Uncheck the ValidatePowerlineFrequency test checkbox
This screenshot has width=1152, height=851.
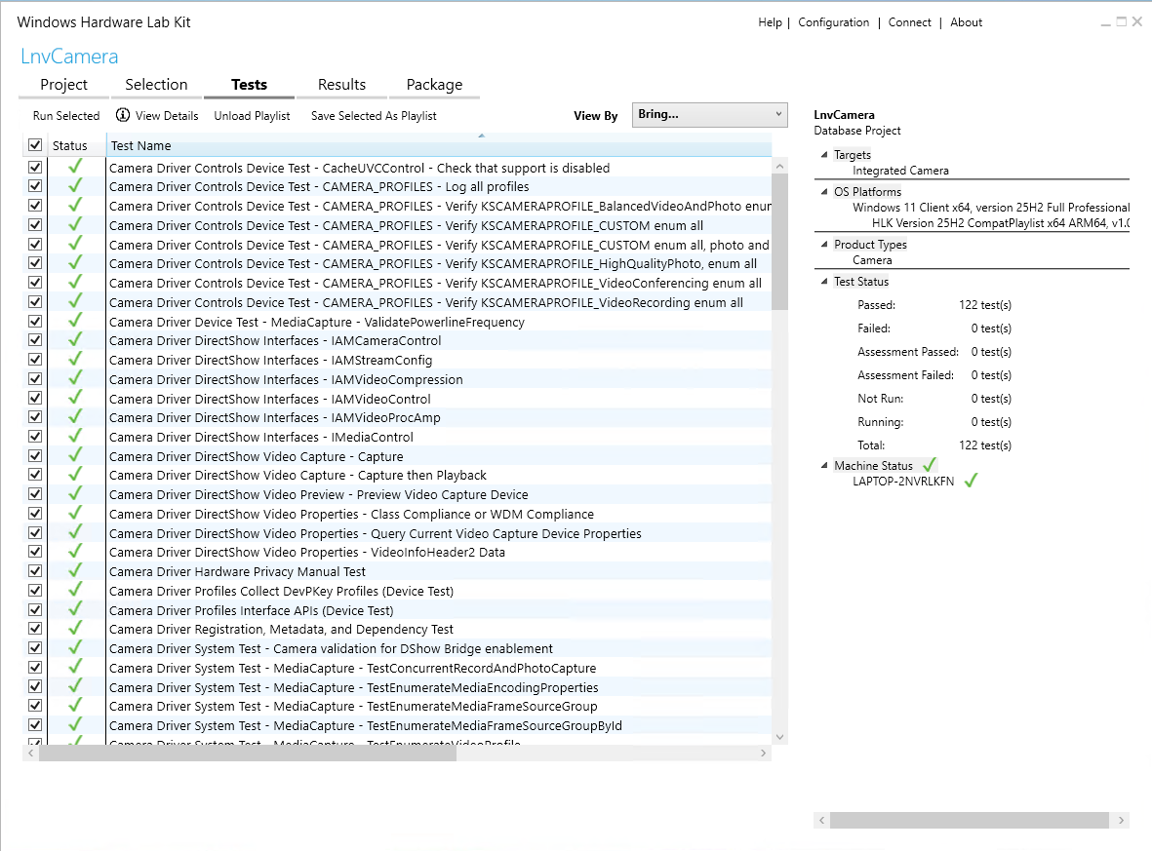click(x=34, y=321)
